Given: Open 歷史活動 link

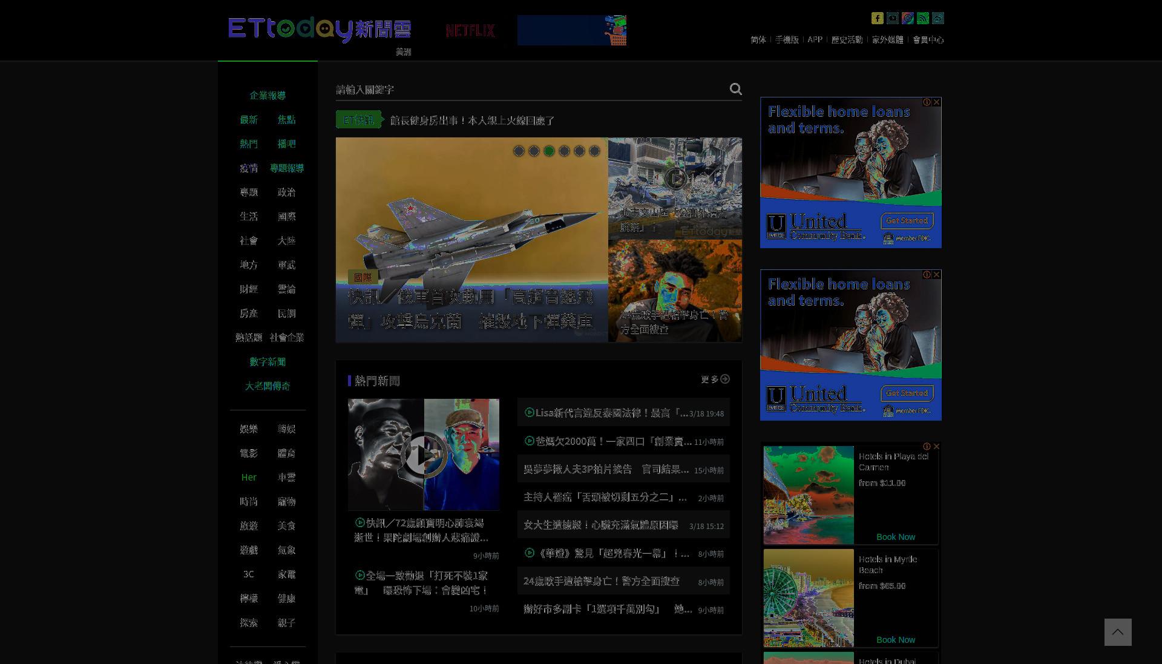Looking at the screenshot, I should click(x=847, y=40).
